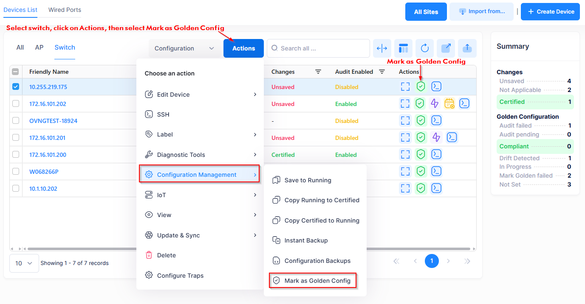Open the page size dropdown showing 10
Screen dimensions: 585x304
(24, 263)
